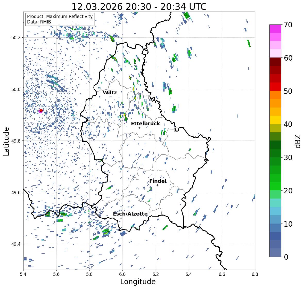Click the "Product: Maximum Reflectivity" legend line

click(60, 17)
